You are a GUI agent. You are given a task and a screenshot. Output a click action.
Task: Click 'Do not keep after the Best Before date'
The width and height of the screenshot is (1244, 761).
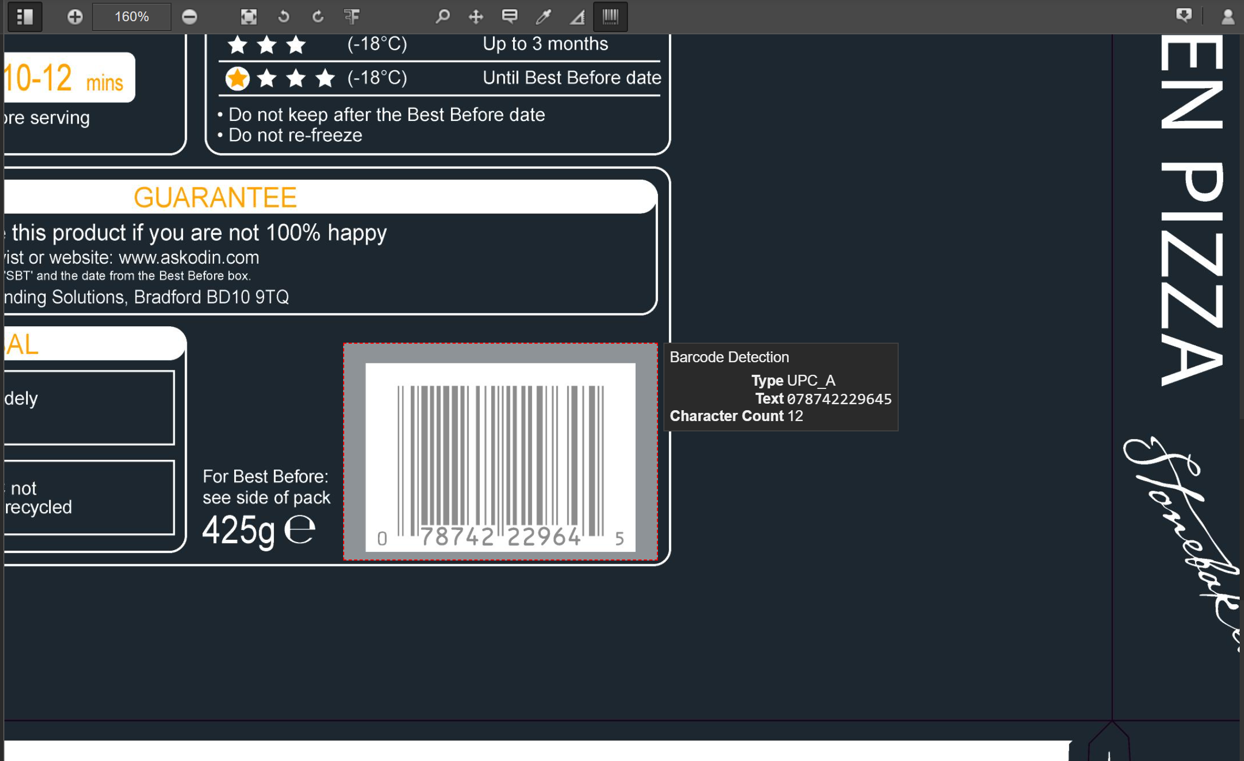click(x=387, y=115)
